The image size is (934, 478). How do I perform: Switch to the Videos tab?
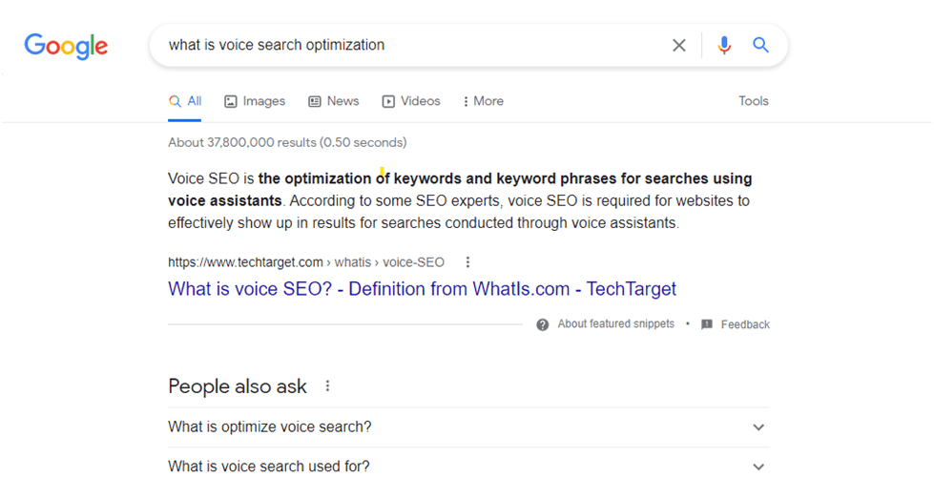pyautogui.click(x=411, y=101)
